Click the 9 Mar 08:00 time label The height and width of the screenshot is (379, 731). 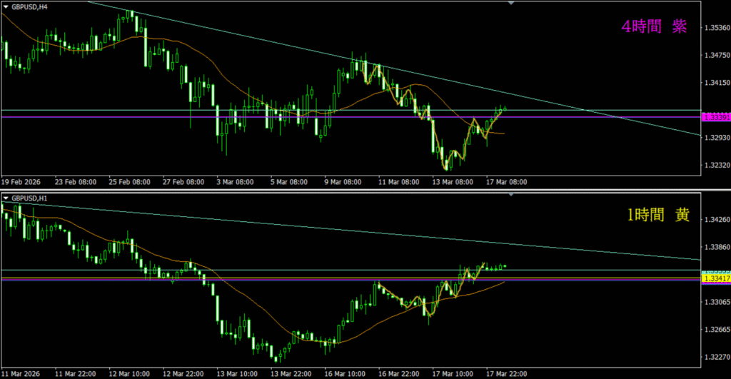pos(343,182)
